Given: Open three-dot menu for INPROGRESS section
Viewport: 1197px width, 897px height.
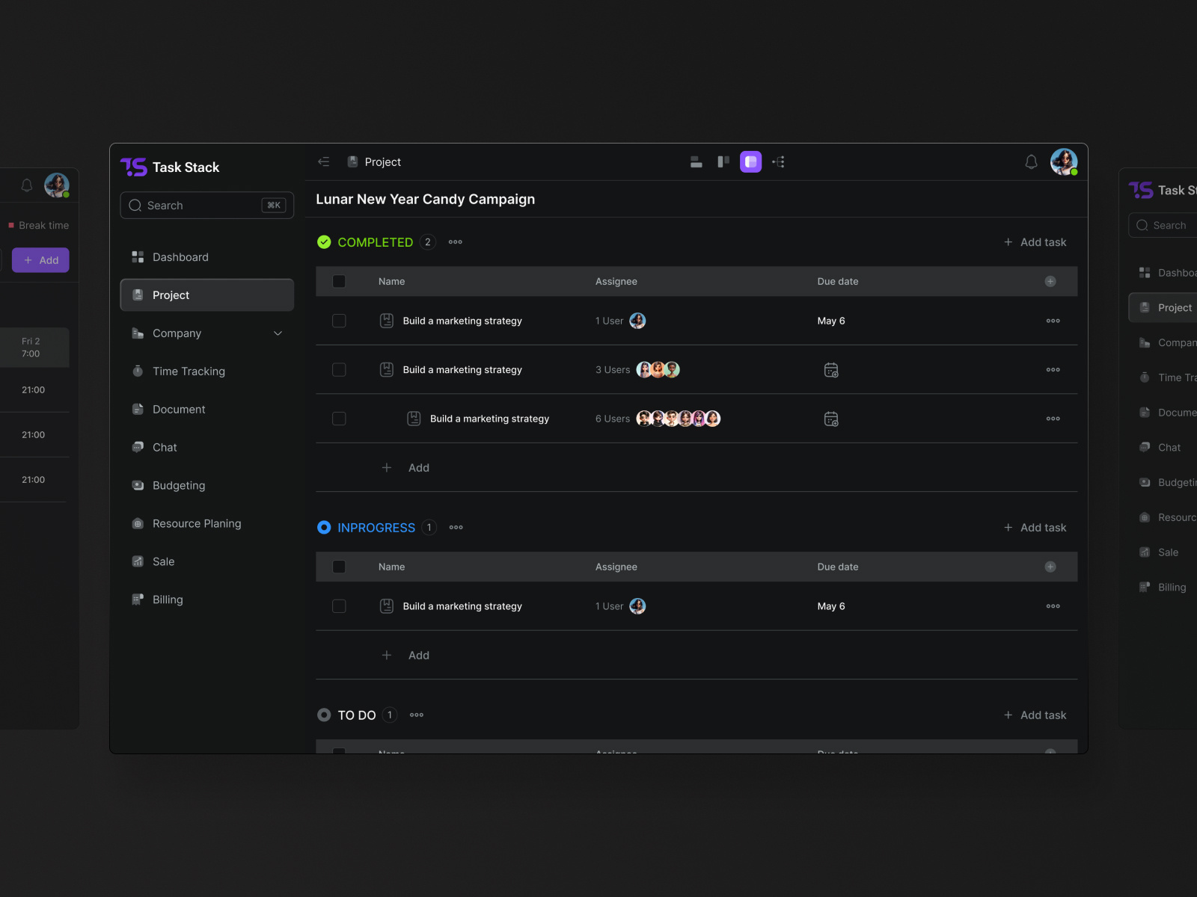Looking at the screenshot, I should [456, 527].
